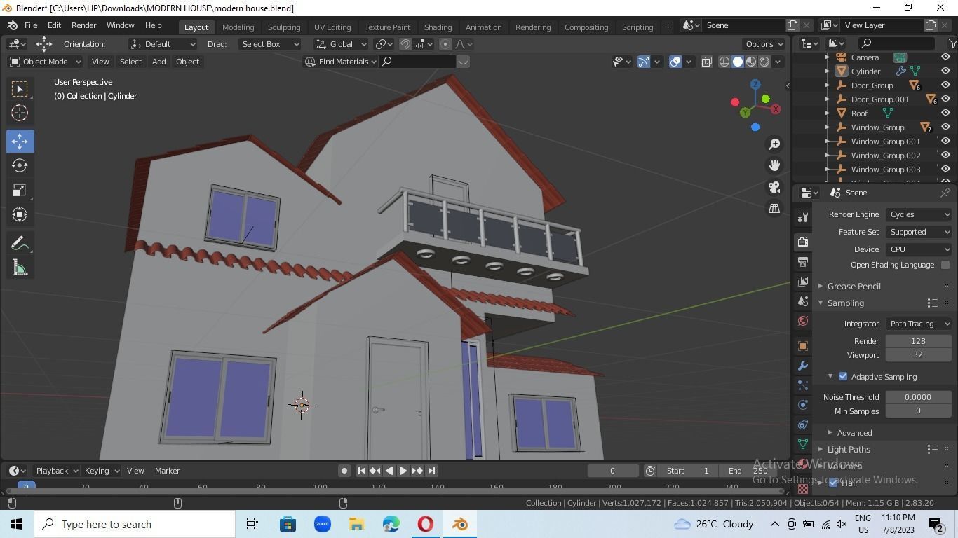This screenshot has height=538, width=958.
Task: Open the Object properties tab
Action: (x=803, y=346)
